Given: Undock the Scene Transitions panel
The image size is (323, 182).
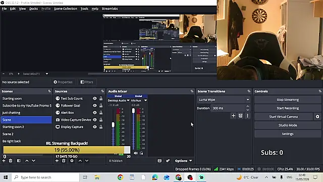Looking at the screenshot, I should click(x=249, y=91).
